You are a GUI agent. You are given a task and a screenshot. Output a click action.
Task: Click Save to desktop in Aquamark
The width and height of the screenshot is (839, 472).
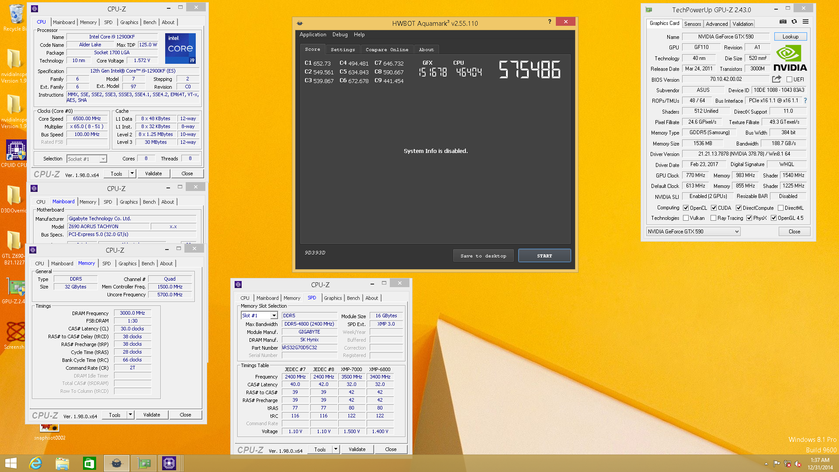(x=483, y=256)
